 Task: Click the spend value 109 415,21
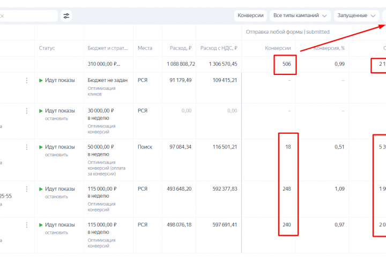225,80
